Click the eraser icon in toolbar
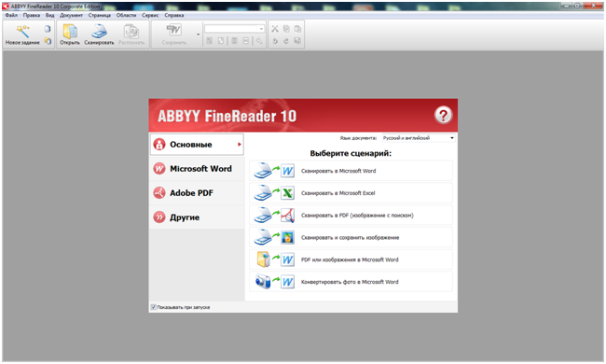This screenshot has width=606, height=364. tap(259, 41)
